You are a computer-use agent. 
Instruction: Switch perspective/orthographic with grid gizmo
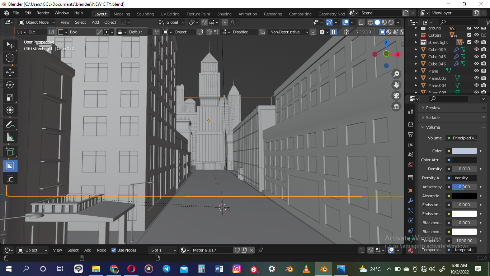tap(396, 106)
